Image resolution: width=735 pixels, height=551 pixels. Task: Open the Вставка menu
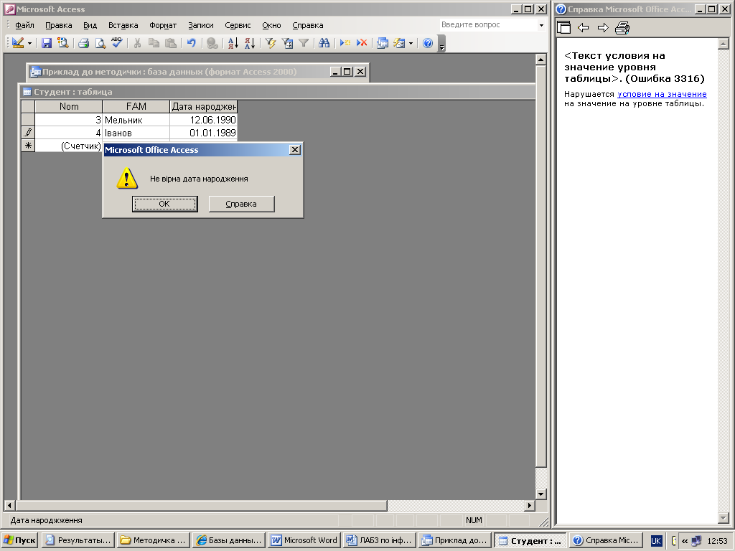pyautogui.click(x=123, y=25)
